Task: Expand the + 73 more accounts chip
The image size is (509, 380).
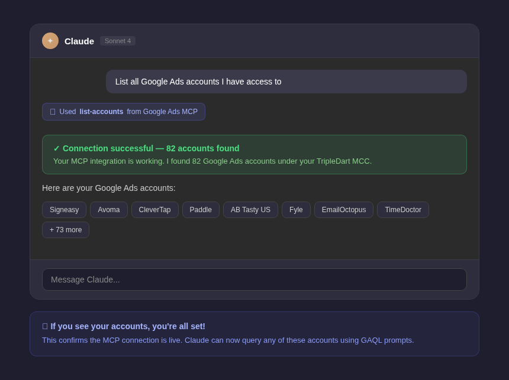Action: pyautogui.click(x=66, y=230)
